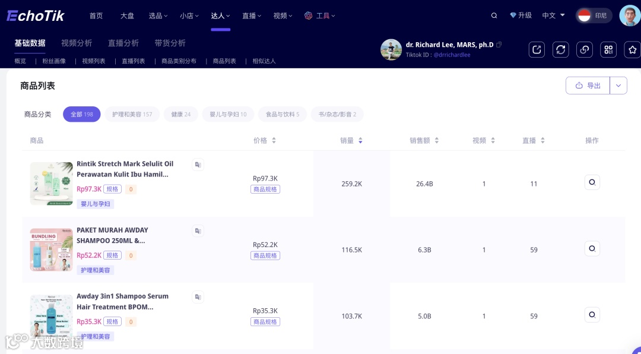Copy the influencer name icon
Viewport: 641px width, 354px height.
point(499,45)
